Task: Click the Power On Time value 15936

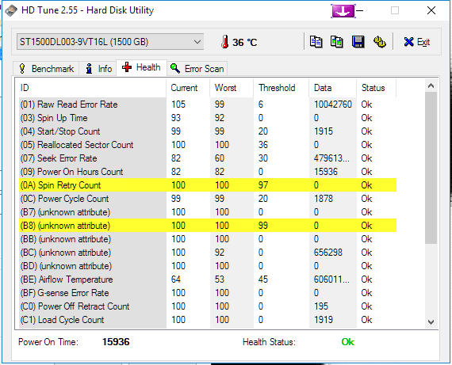Action: [x=116, y=342]
